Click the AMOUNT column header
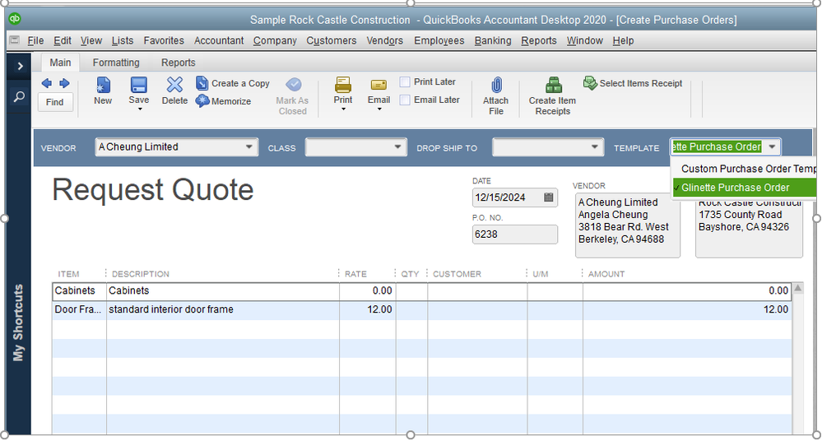The image size is (822, 441). (606, 274)
